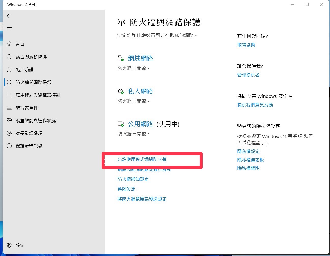Click 將防火牆還原為預設設定
Viewport: 330px width, 256px height.
tap(142, 199)
